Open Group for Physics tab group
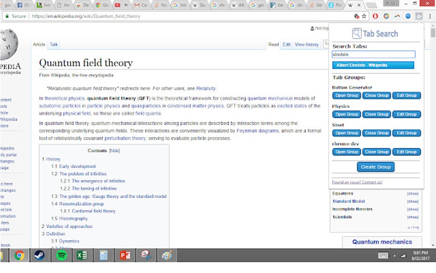 pos(347,114)
